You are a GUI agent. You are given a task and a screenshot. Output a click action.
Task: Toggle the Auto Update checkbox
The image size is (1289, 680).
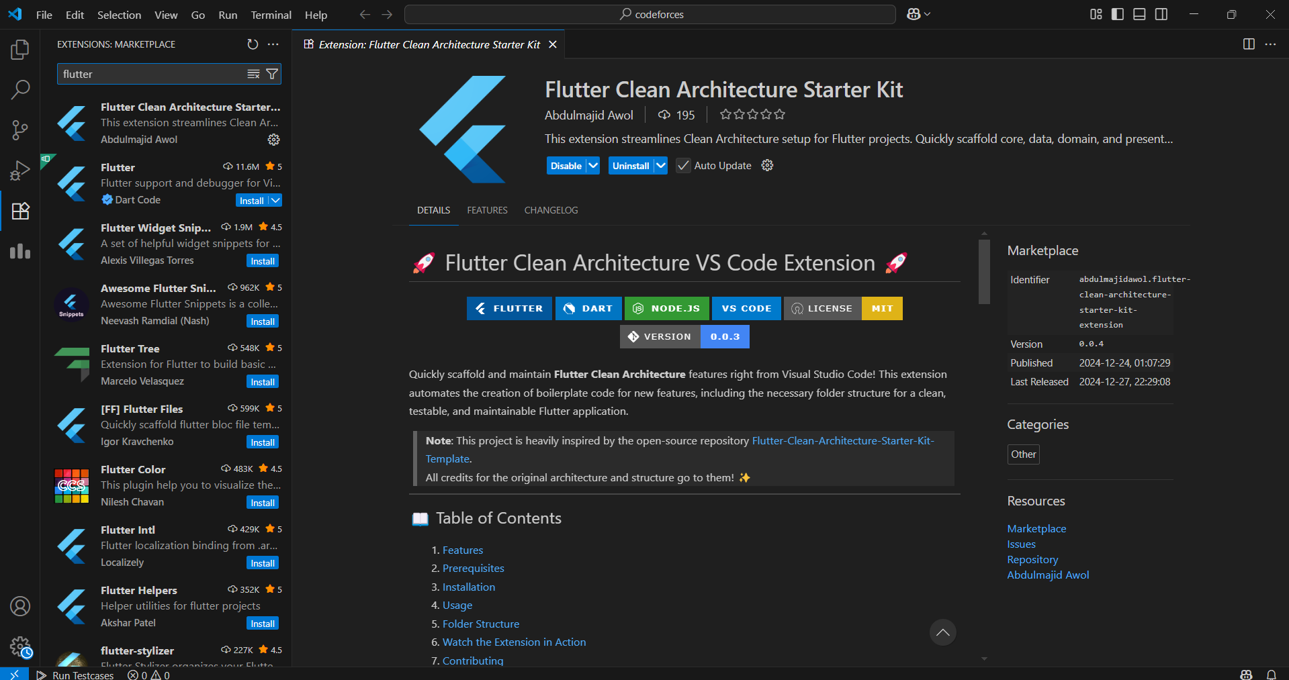pos(683,166)
